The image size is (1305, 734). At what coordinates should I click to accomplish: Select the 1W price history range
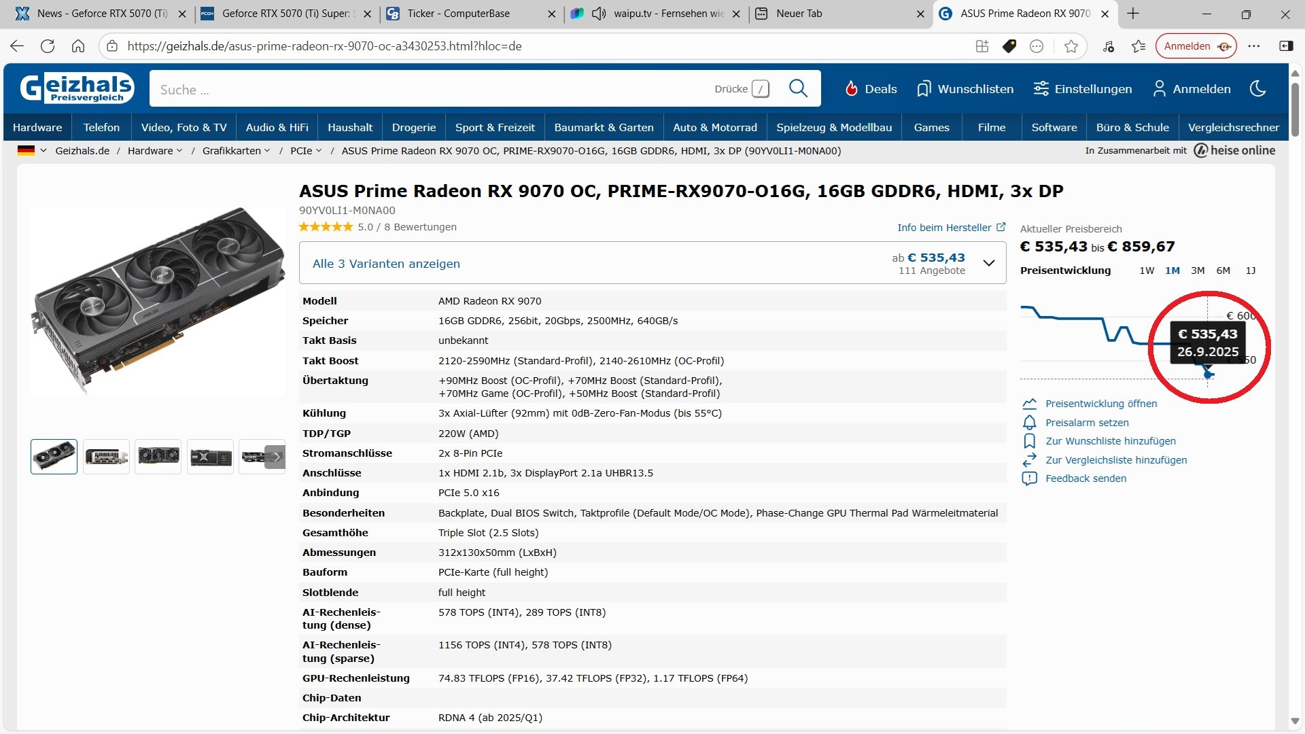coord(1147,270)
